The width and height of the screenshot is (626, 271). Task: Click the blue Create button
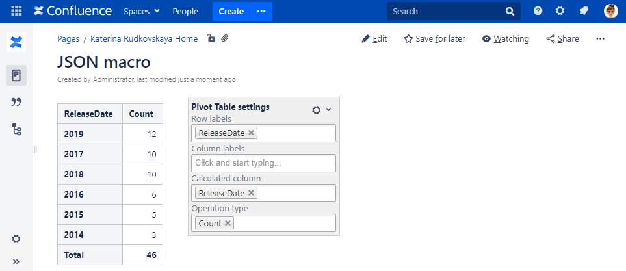tap(231, 11)
